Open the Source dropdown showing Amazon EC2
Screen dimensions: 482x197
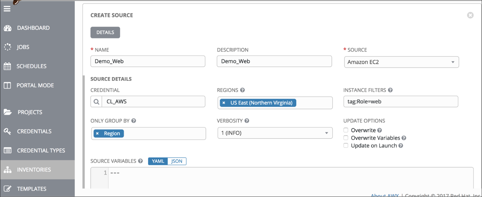401,62
